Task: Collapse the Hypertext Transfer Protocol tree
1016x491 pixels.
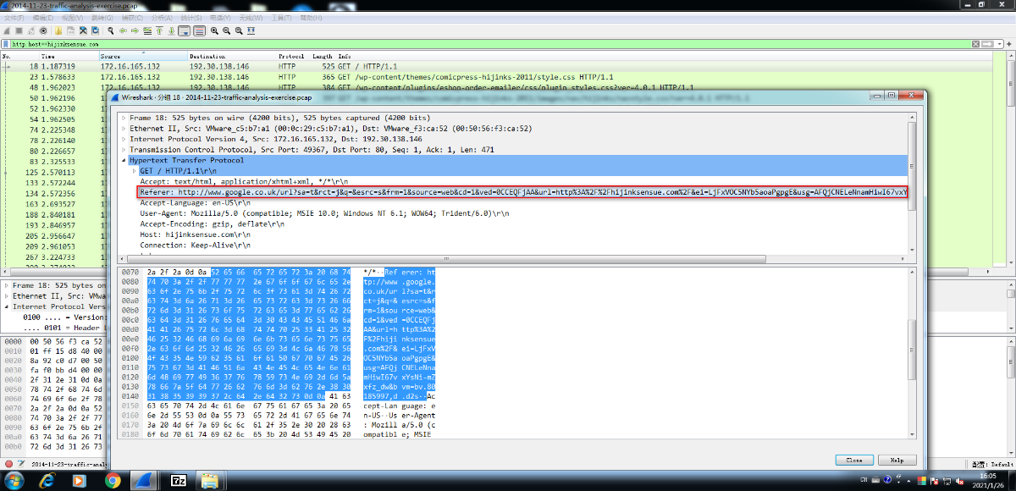Action: pos(124,160)
